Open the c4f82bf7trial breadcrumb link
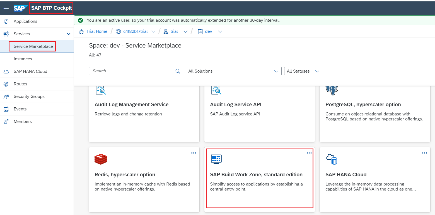Image resolution: width=435 pixels, height=215 pixels. [136, 31]
